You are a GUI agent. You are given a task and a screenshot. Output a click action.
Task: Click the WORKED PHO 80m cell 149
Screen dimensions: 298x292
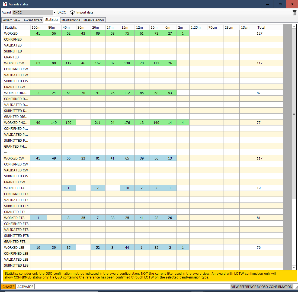[54, 122]
